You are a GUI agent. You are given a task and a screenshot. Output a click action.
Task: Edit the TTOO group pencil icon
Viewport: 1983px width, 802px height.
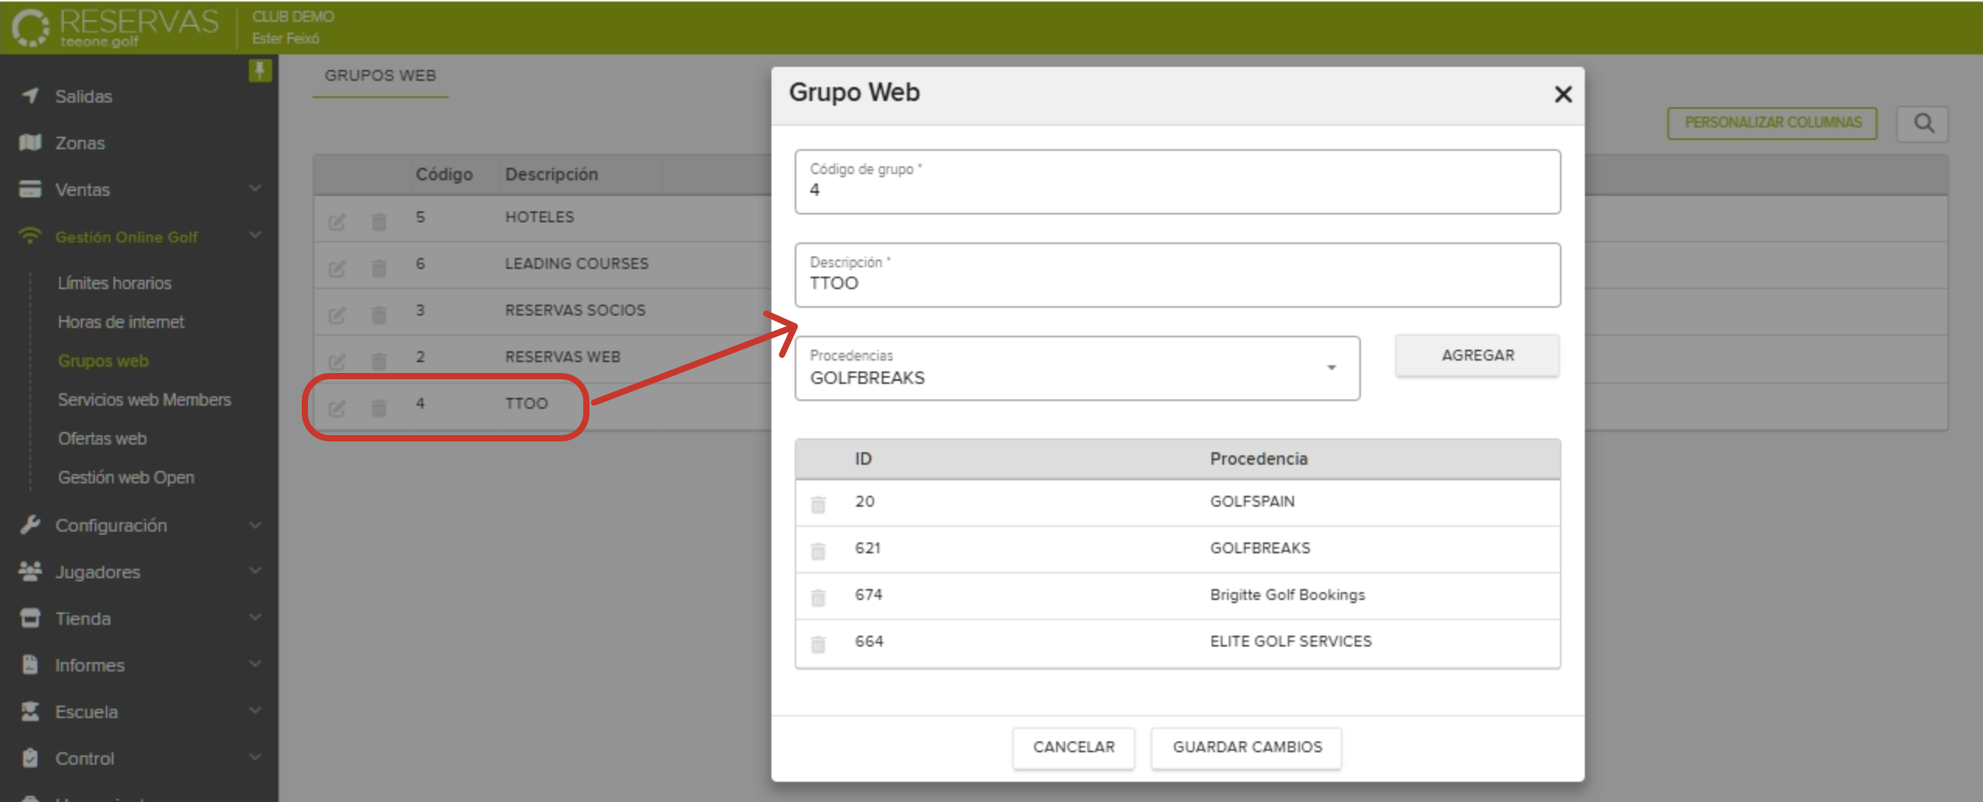[x=336, y=409]
